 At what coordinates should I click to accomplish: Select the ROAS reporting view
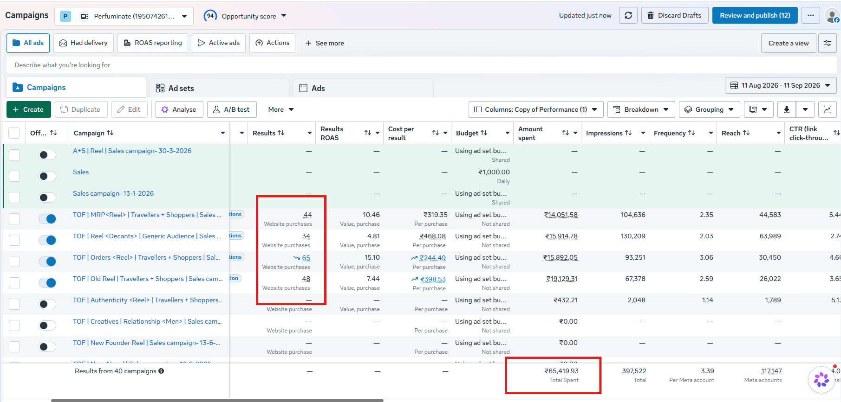[x=153, y=43]
